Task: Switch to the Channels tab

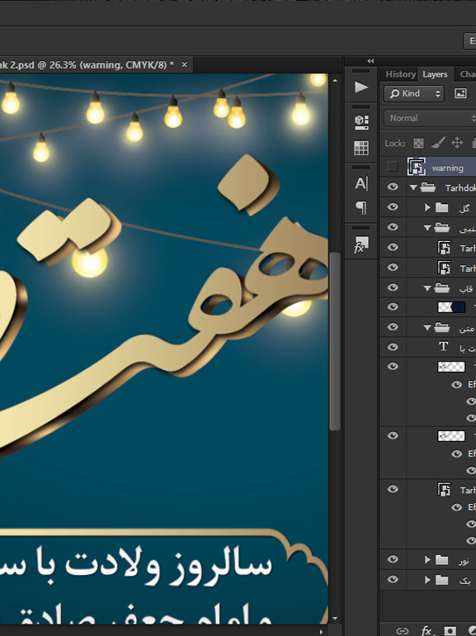Action: tap(468, 74)
